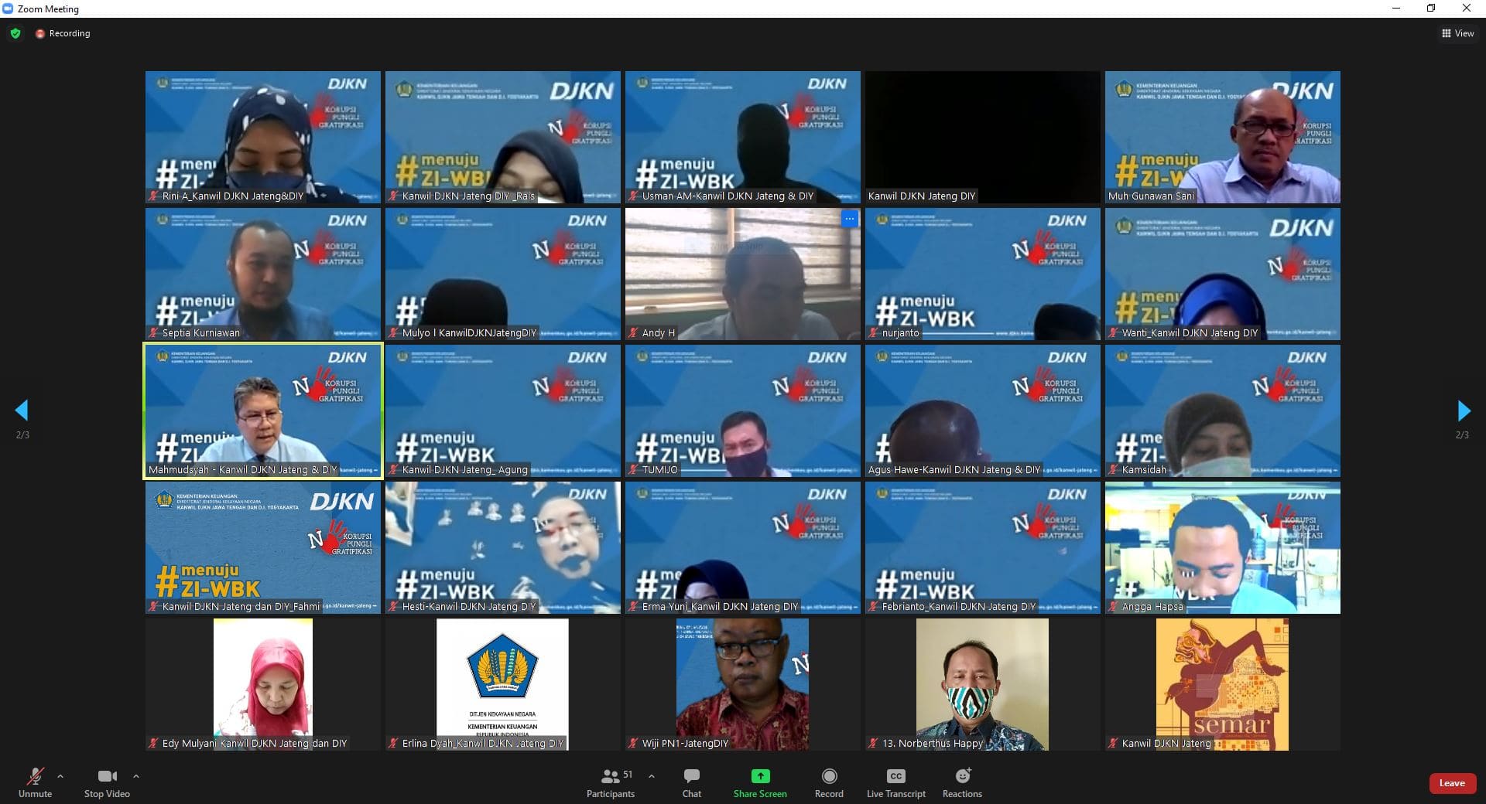Expand the arrow next to Participants
Image resolution: width=1486 pixels, height=804 pixels.
pos(651,776)
